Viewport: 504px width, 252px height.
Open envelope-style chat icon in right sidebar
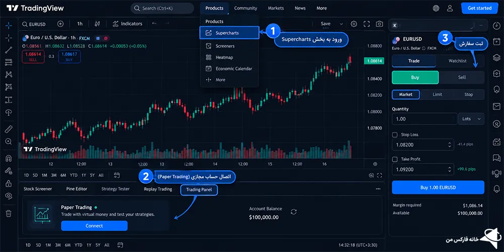(x=496, y=106)
